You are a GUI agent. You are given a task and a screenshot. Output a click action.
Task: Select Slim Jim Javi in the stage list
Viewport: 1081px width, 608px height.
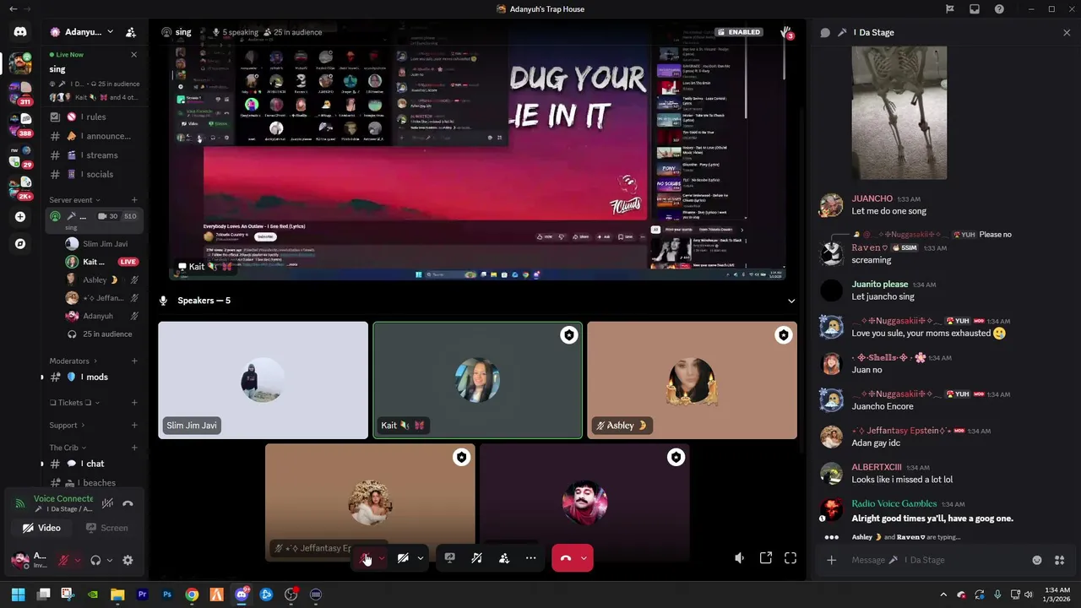pyautogui.click(x=101, y=244)
